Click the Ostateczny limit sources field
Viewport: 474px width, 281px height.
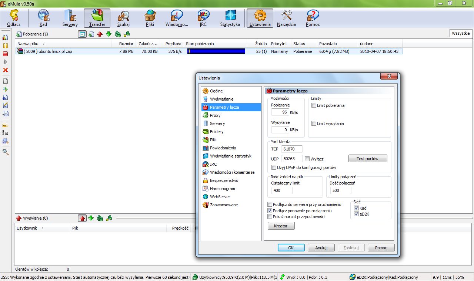[x=282, y=190]
